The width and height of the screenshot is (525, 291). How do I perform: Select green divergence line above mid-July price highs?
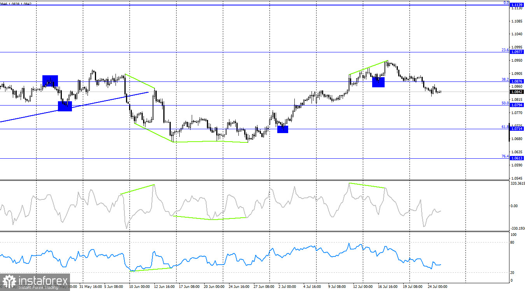point(368,68)
